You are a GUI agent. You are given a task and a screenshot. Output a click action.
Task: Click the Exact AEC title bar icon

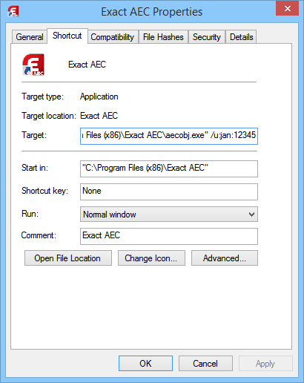pyautogui.click(x=13, y=11)
